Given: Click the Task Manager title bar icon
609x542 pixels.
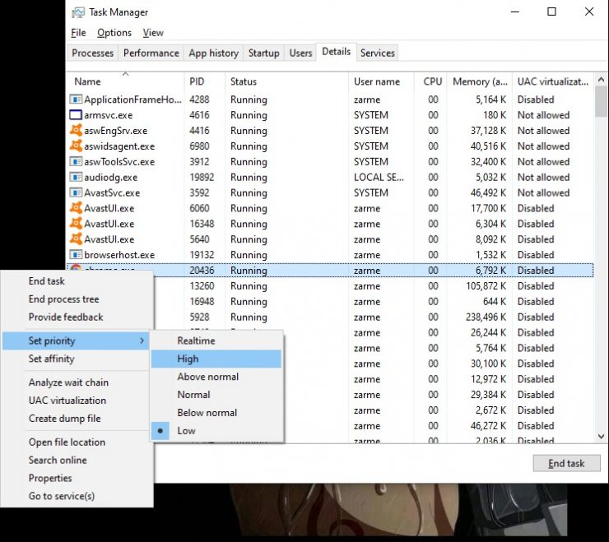Looking at the screenshot, I should point(78,12).
